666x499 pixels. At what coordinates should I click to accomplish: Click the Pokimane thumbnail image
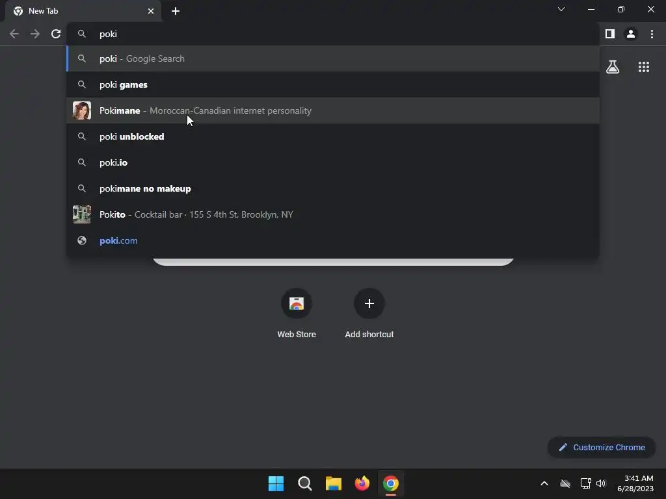[x=81, y=110]
